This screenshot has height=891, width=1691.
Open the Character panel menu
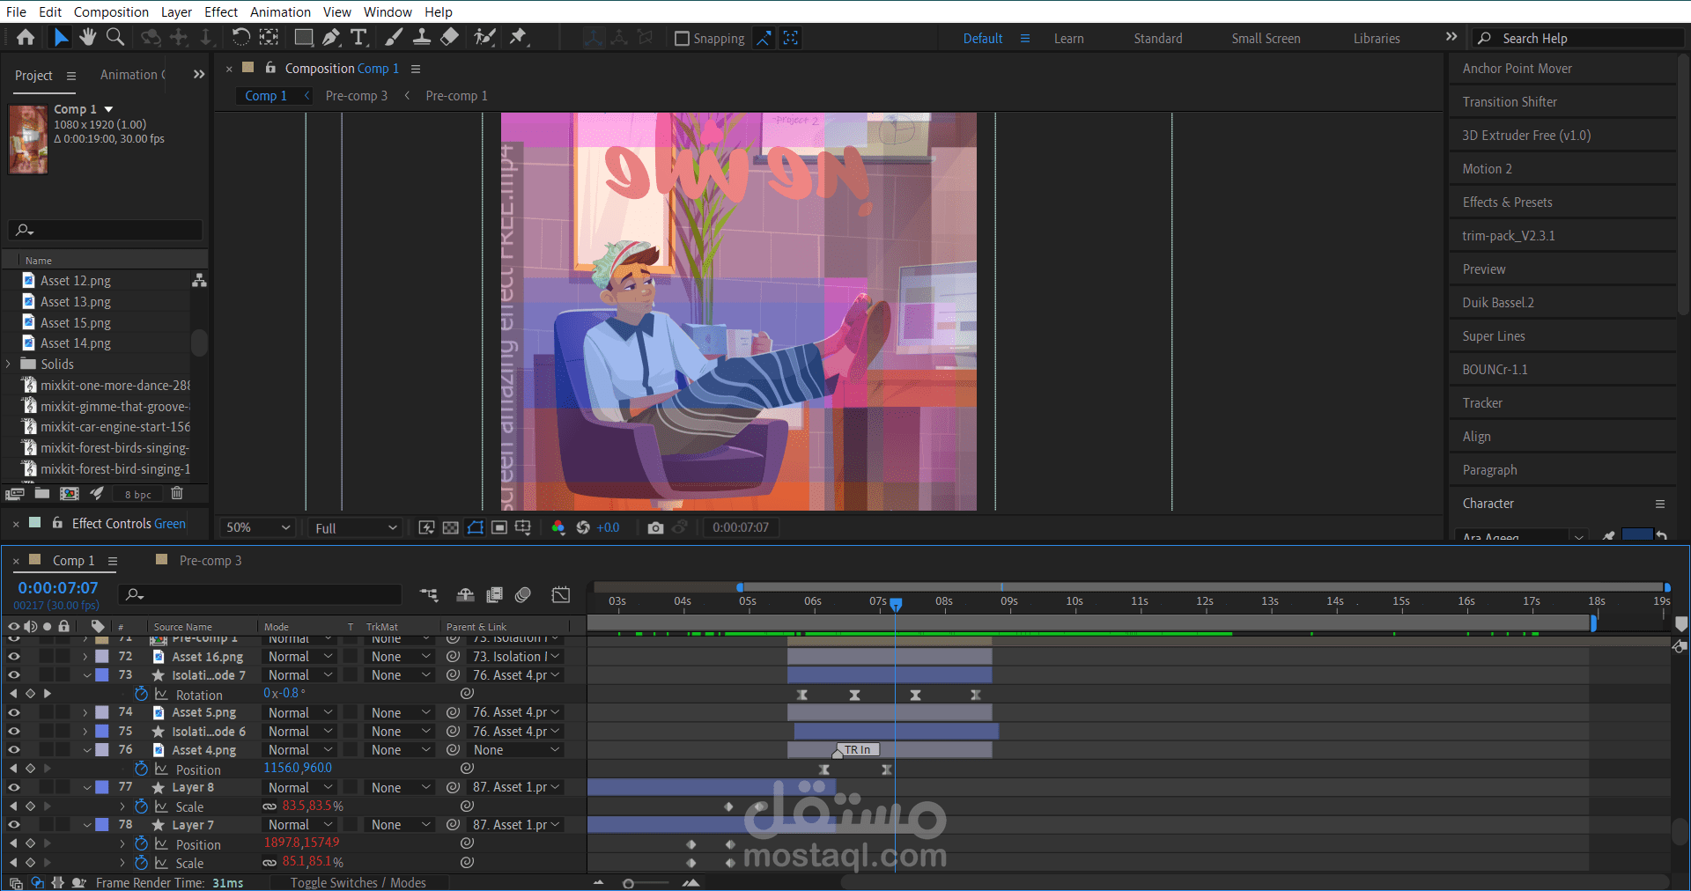[x=1660, y=504]
